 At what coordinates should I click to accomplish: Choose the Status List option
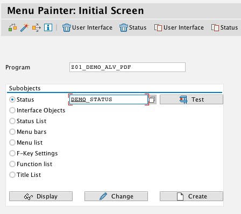pyautogui.click(x=12, y=121)
